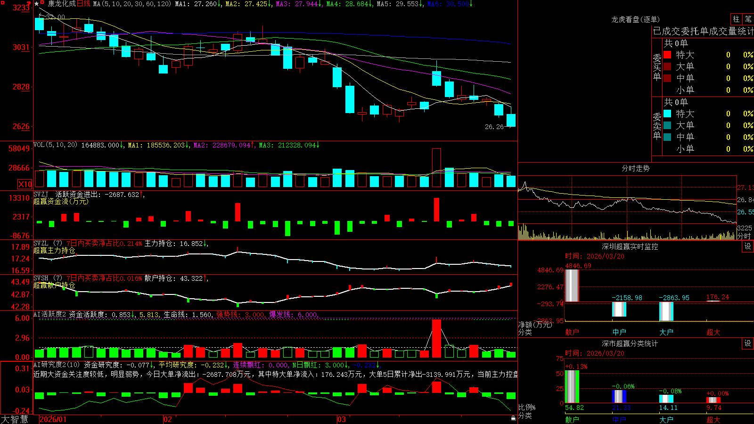Click the 委卖单 section label
Screen dimensions: 754x424
657,125
